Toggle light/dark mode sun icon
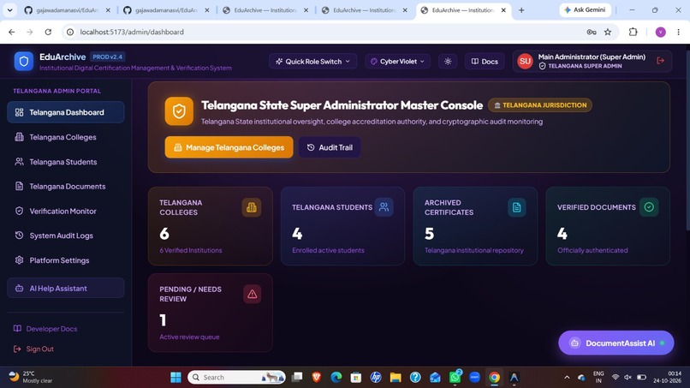Image resolution: width=690 pixels, height=388 pixels. point(448,61)
